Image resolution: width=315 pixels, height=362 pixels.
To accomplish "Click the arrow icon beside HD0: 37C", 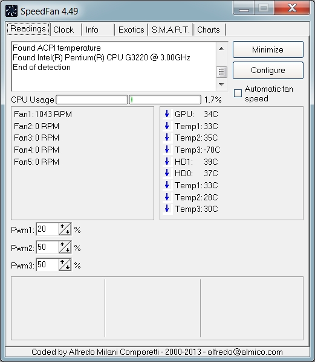I will pyautogui.click(x=167, y=173).
